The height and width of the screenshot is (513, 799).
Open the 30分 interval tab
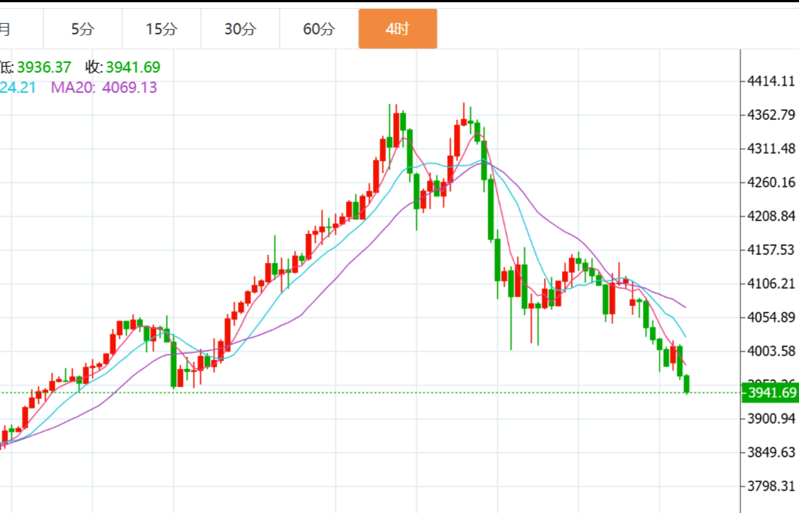point(240,29)
